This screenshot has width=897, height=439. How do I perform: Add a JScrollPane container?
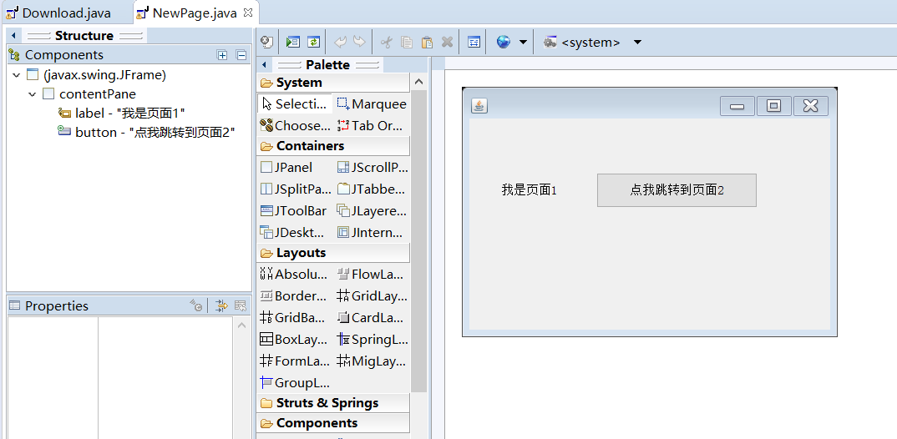[372, 168]
